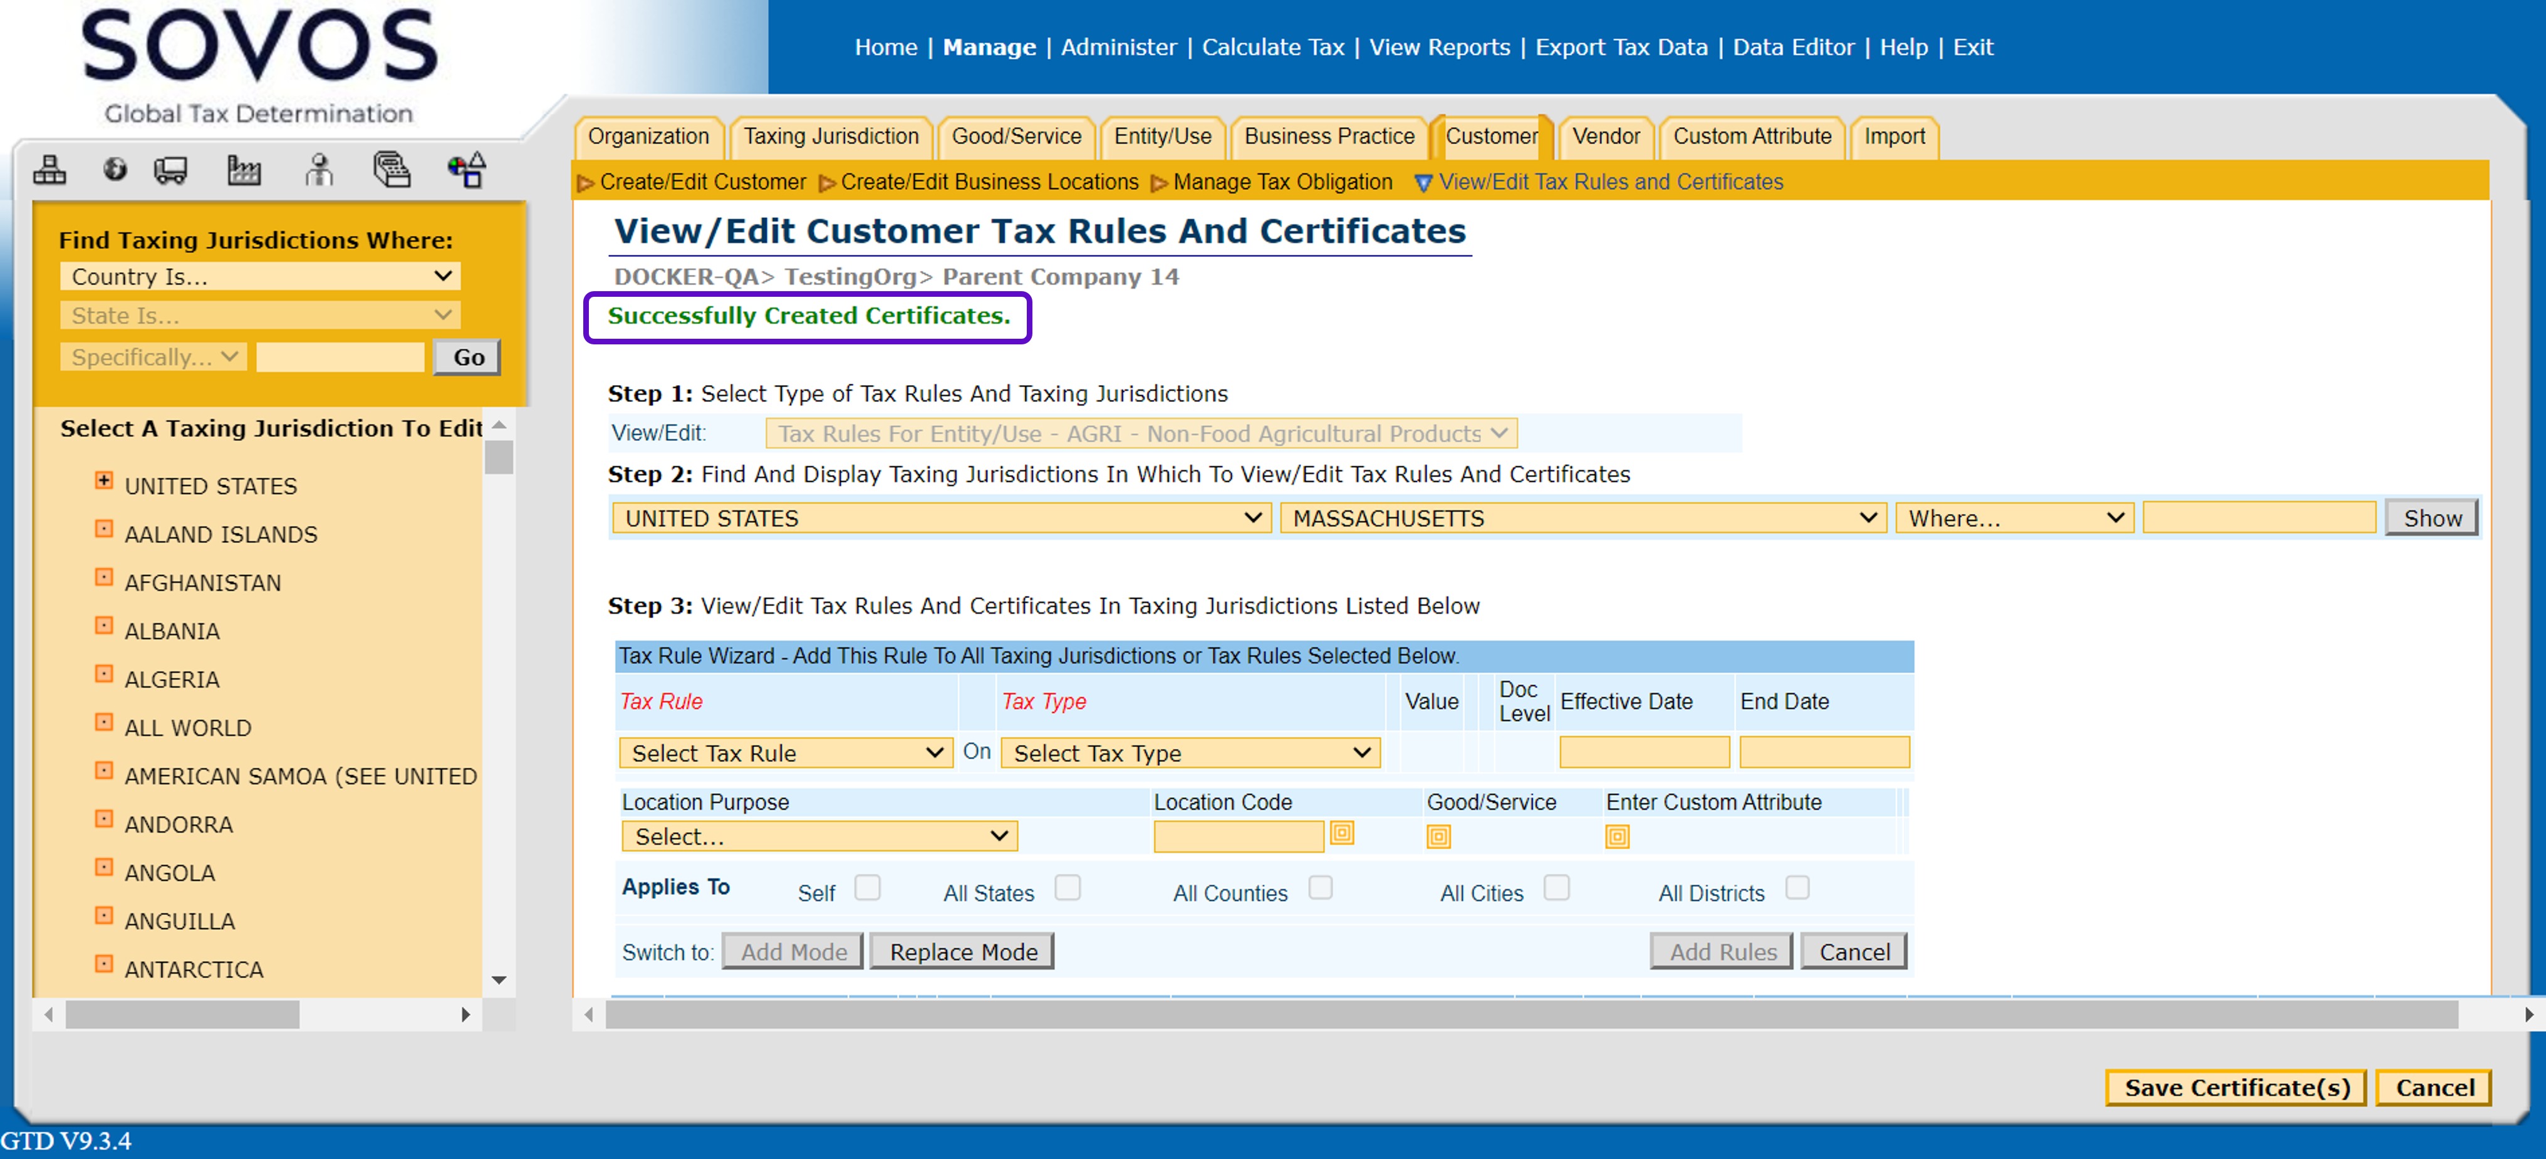
Task: Tick the All Counties checkbox
Action: tap(1319, 887)
